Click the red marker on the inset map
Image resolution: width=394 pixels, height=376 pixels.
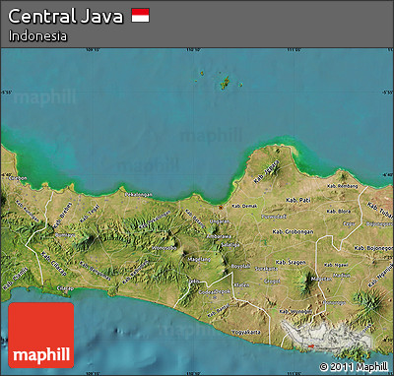pos(311,345)
